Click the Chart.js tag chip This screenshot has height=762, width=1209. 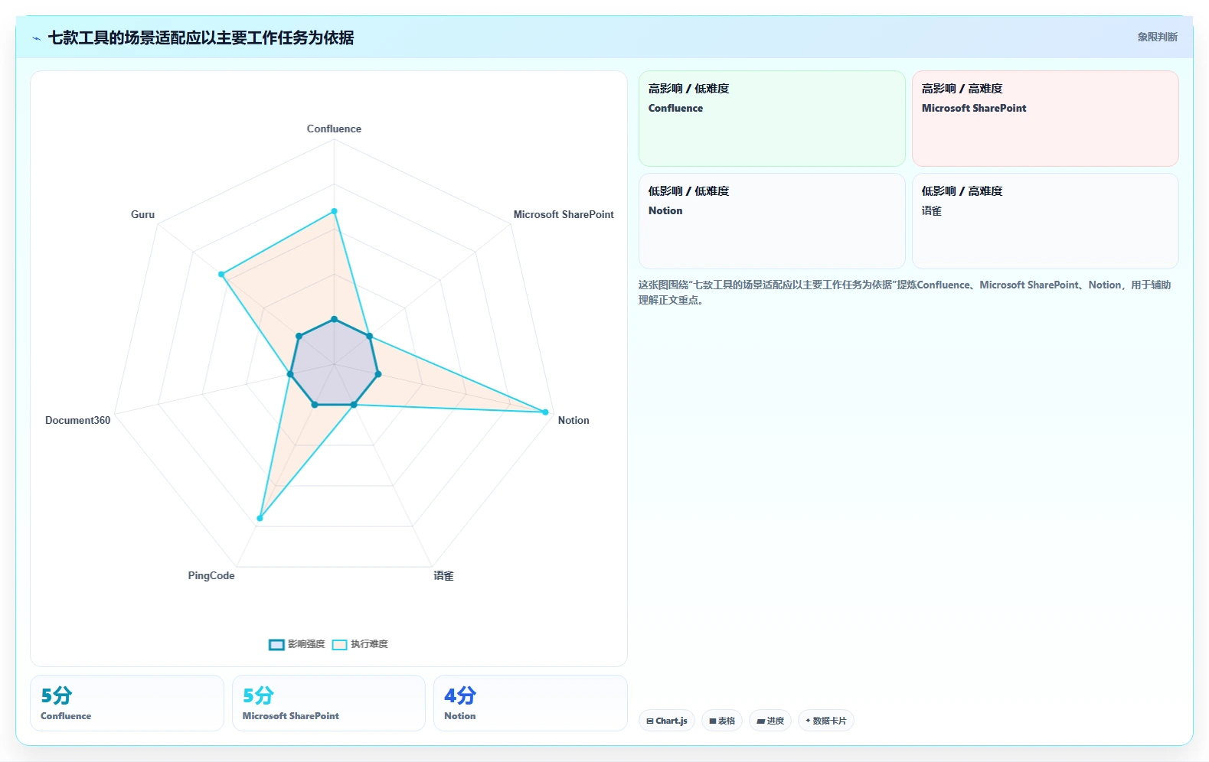[667, 721]
